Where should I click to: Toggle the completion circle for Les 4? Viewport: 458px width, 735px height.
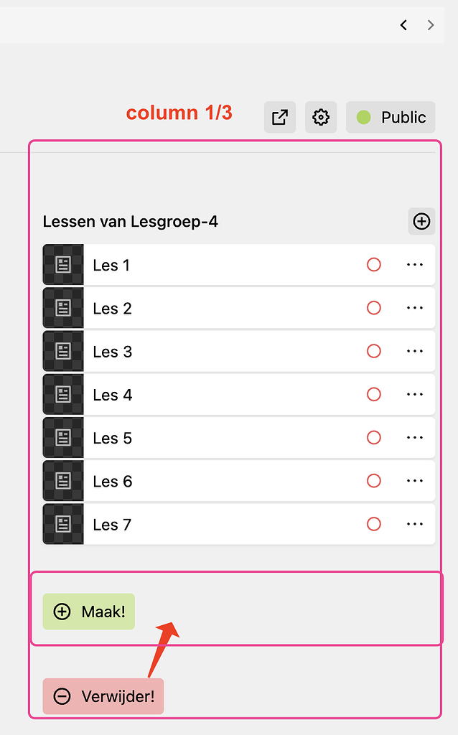click(x=373, y=394)
